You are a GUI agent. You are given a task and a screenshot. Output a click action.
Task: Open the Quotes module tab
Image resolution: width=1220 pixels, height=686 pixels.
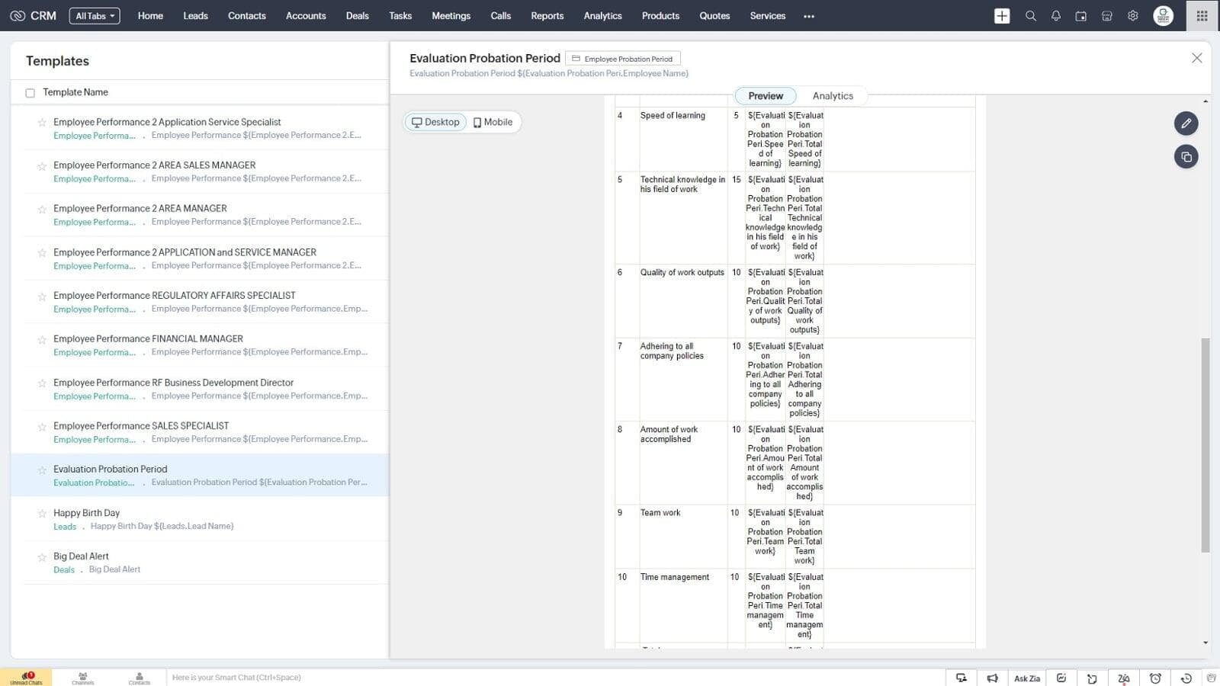[x=714, y=16]
